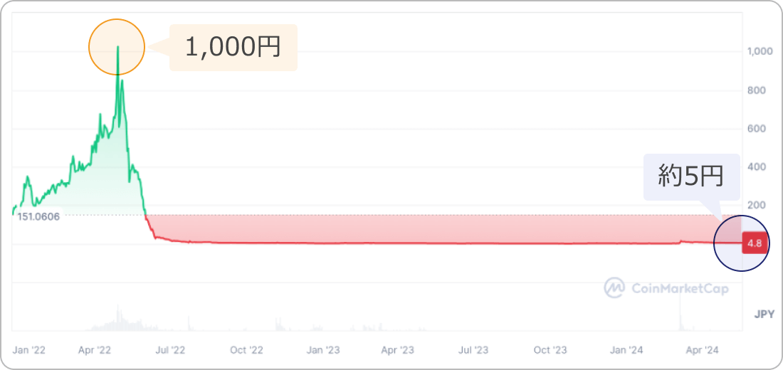Click the 151.0606 starting price label

[38, 217]
